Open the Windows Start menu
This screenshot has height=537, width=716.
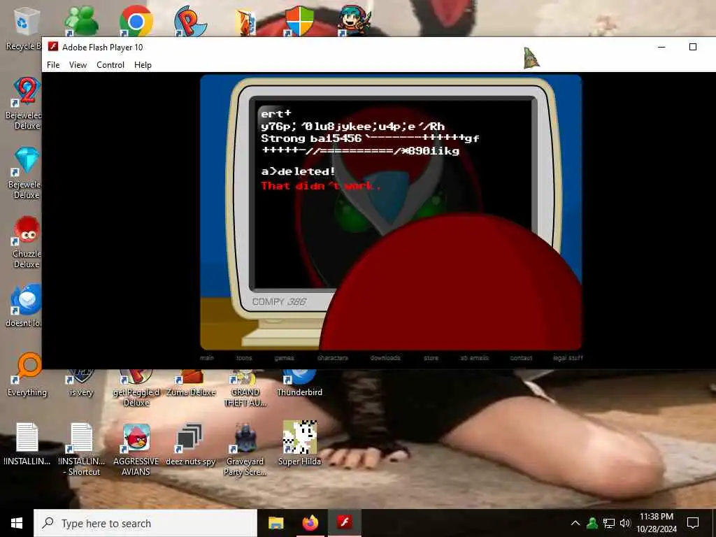pos(17,523)
